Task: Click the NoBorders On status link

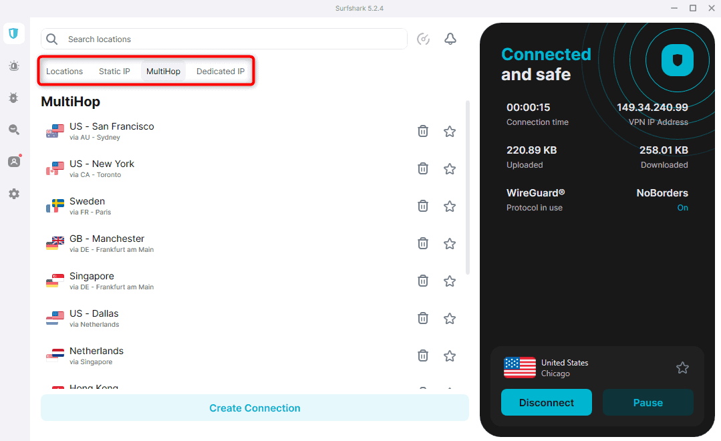Action: 682,208
